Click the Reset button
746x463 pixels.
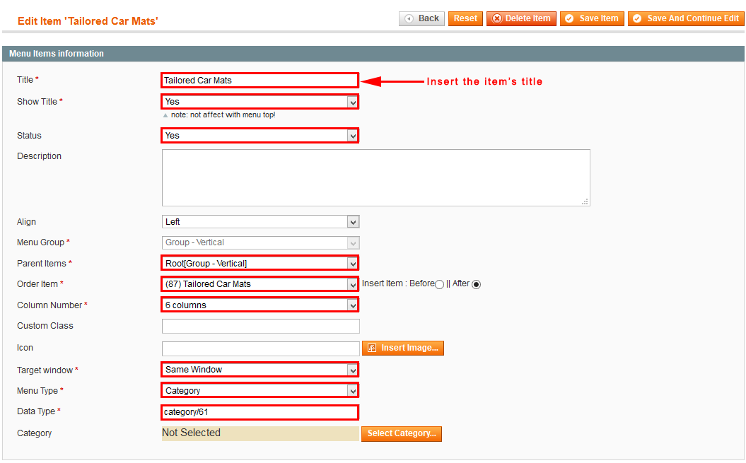(465, 18)
